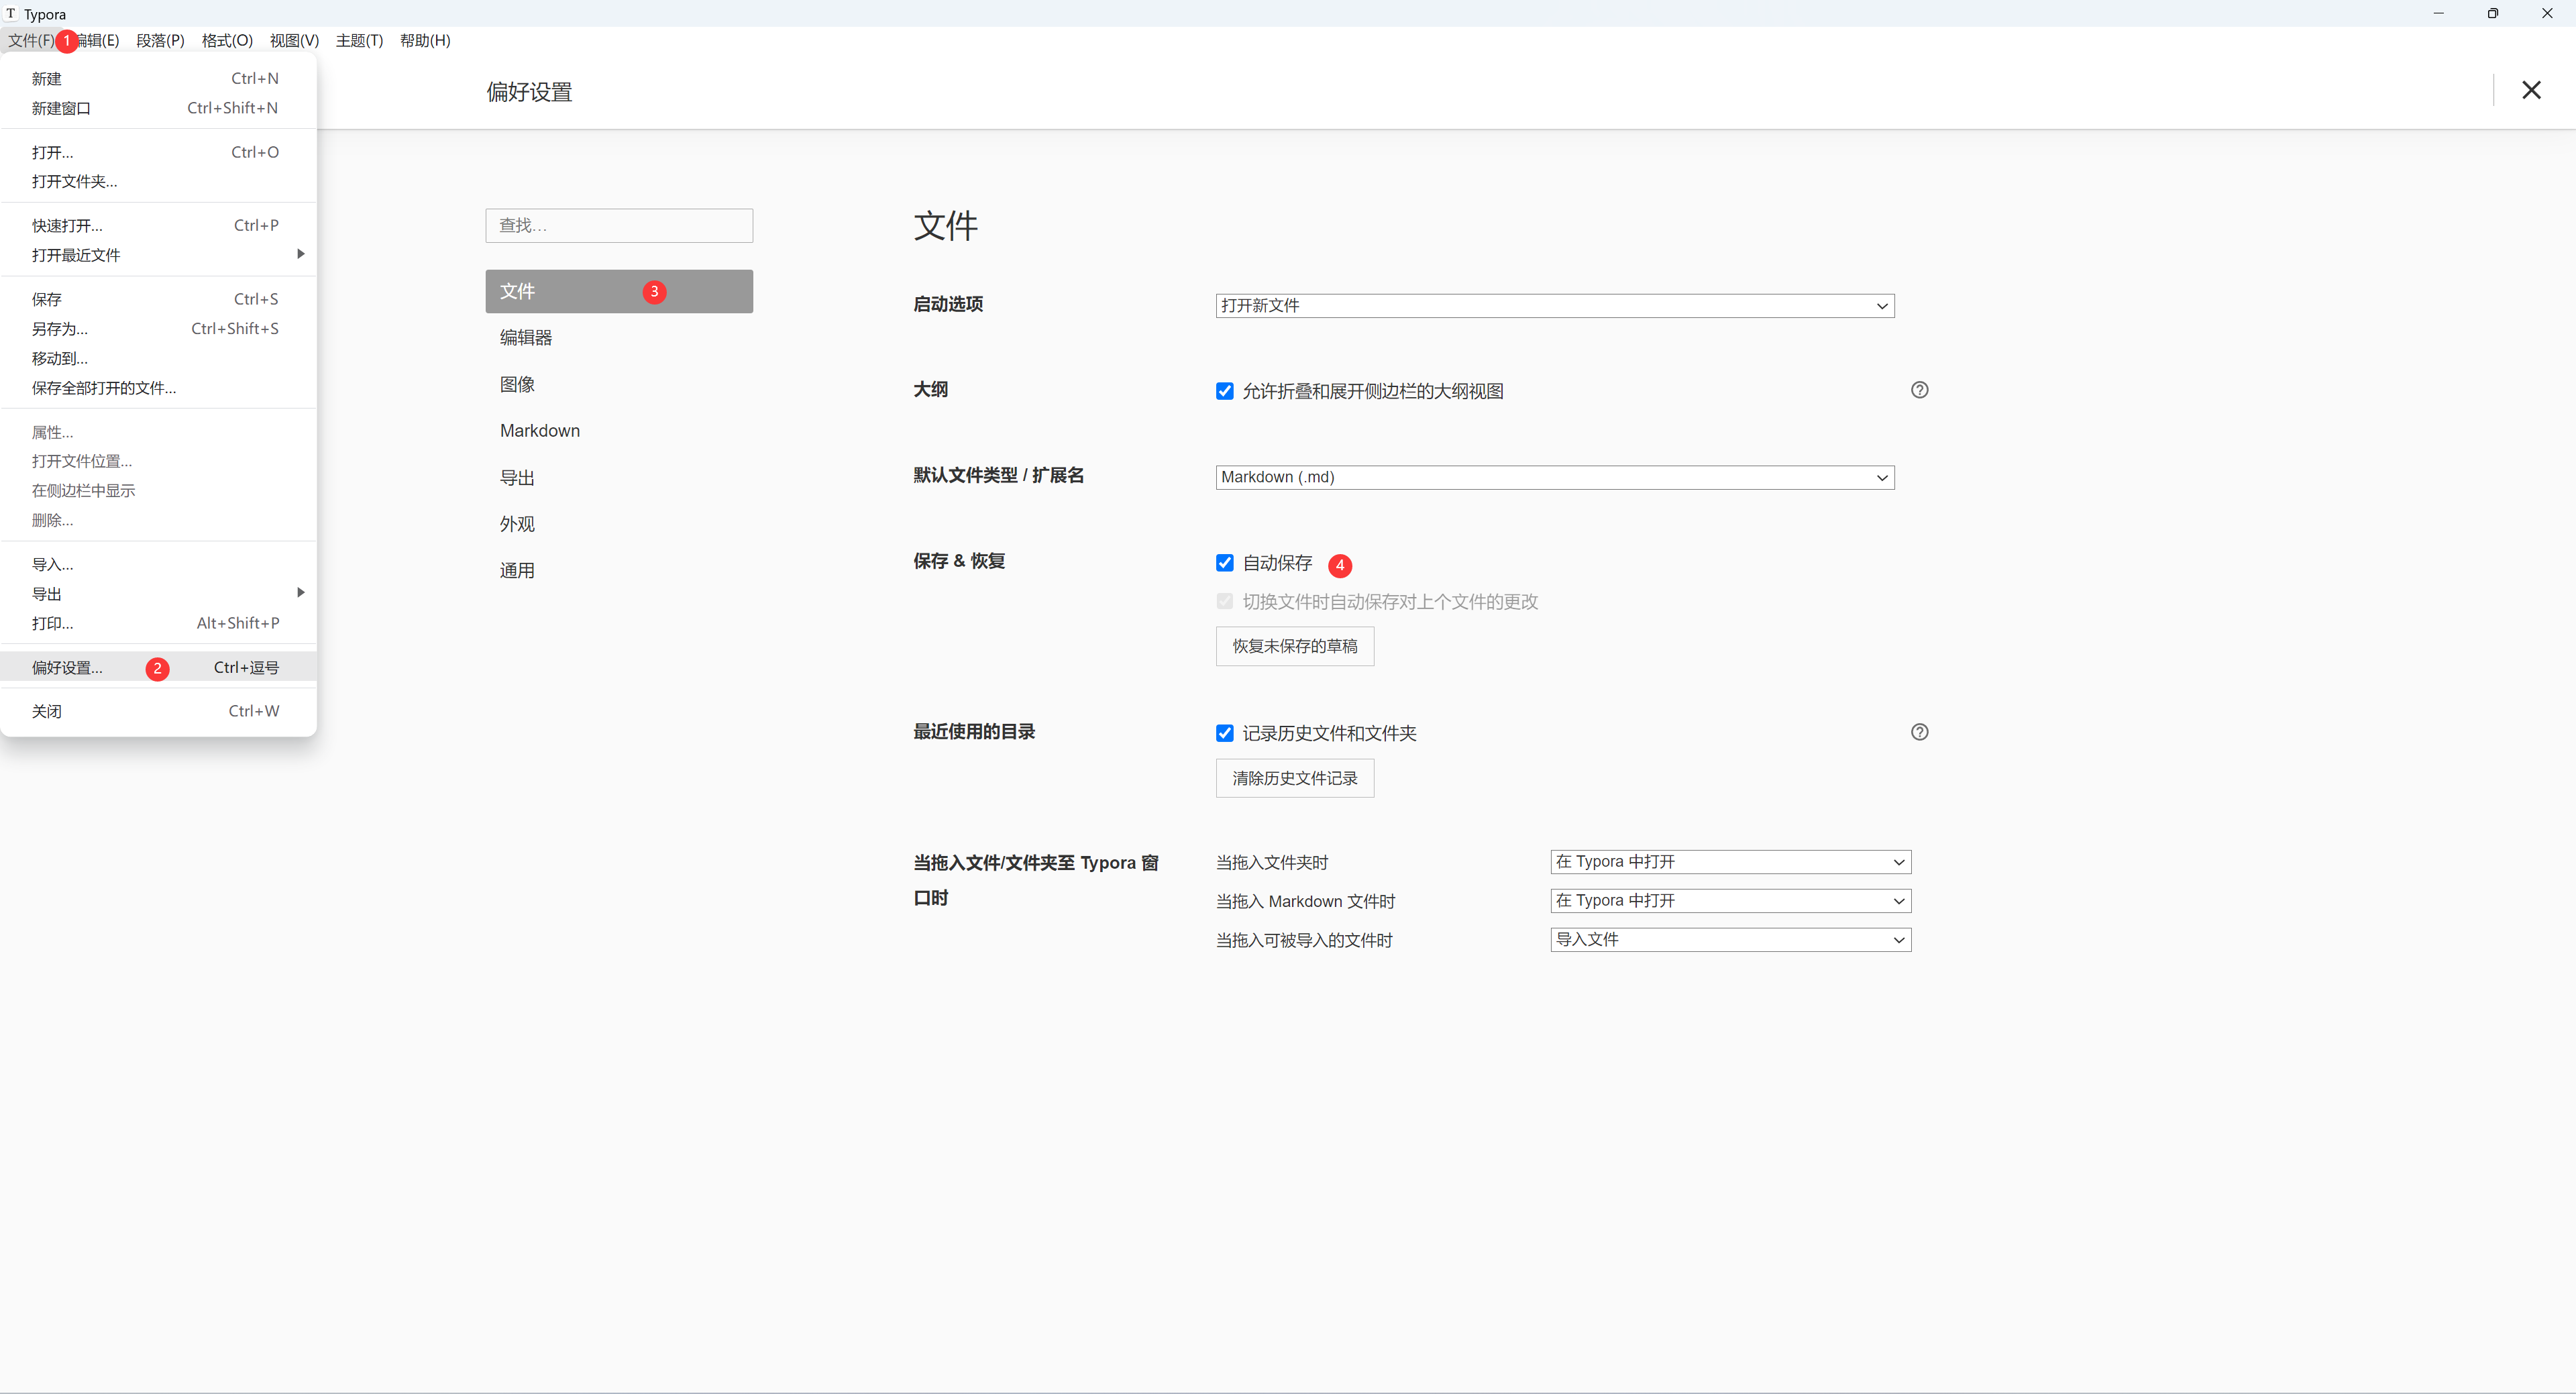Choose 关闭 from the File menu
Viewport: 2576px width, 1394px height.
pos(158,711)
